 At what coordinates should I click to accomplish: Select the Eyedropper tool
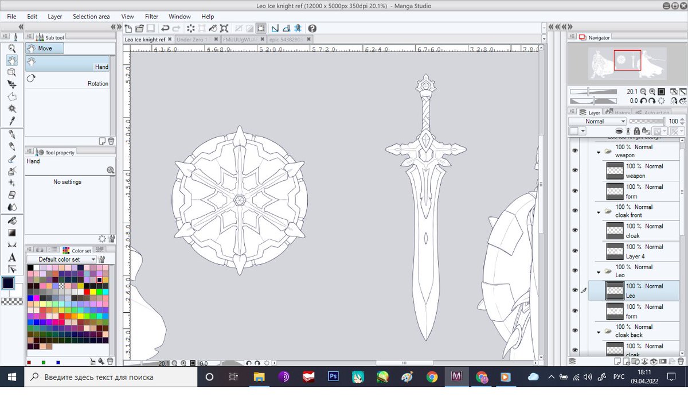click(12, 121)
